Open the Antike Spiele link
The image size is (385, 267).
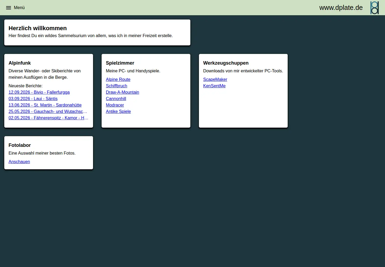click(118, 111)
